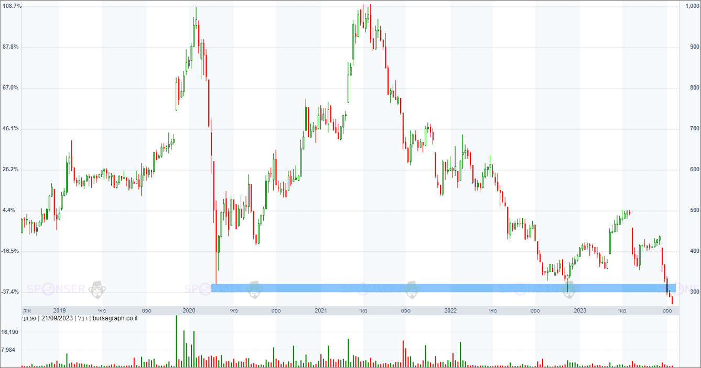Image resolution: width=701 pixels, height=368 pixels.
Task: Click the 108.7% label on left axis
Action: click(10, 6)
